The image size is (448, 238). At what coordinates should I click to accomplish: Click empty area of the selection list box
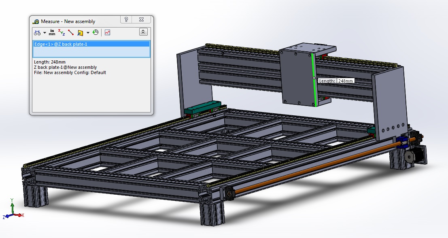(91, 52)
